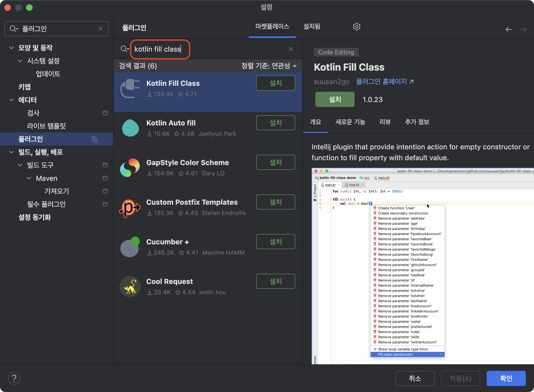Screen dimensions: 534x392
Task: Open marketplace search options magnifier icon
Action: click(125, 49)
